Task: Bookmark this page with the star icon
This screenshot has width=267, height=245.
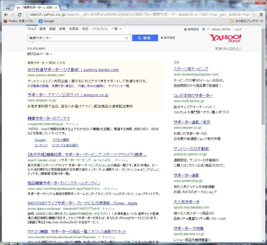Action: [x=254, y=15]
